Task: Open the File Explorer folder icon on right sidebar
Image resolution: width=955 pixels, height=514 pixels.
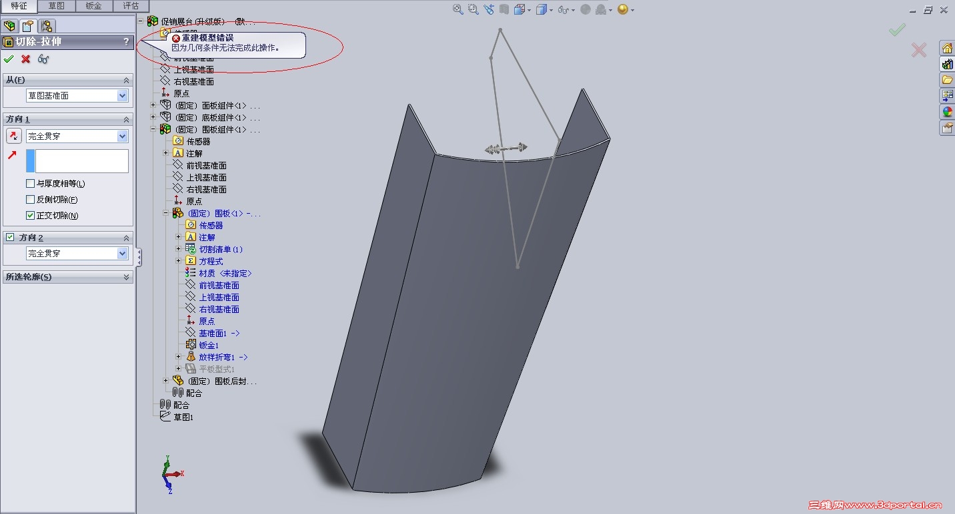Action: coord(946,78)
